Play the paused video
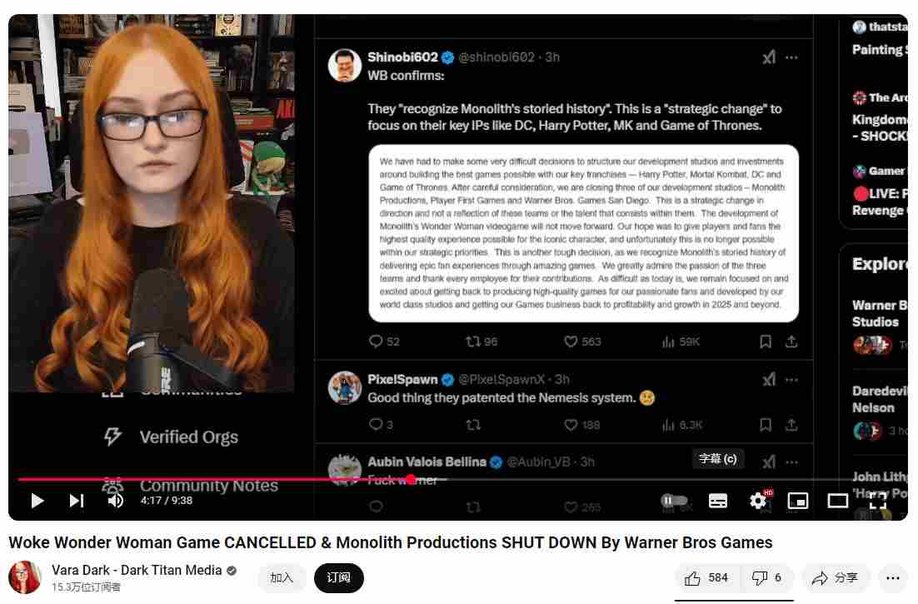This screenshot has height=604, width=918. 37,501
